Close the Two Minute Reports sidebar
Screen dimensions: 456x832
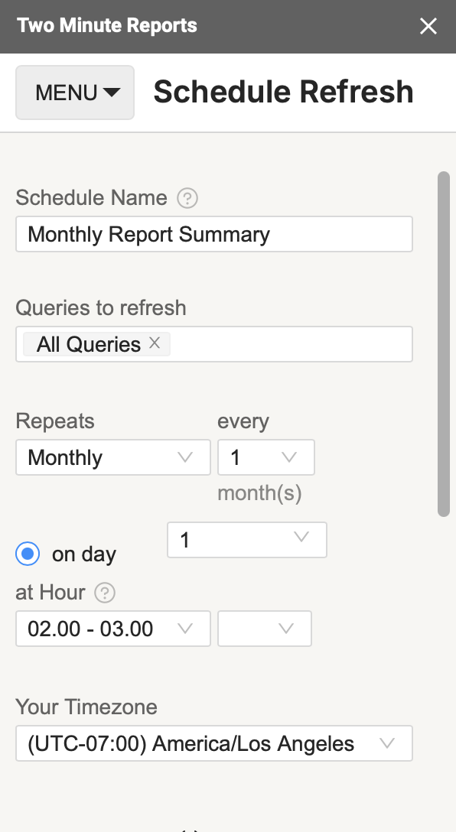tap(428, 26)
